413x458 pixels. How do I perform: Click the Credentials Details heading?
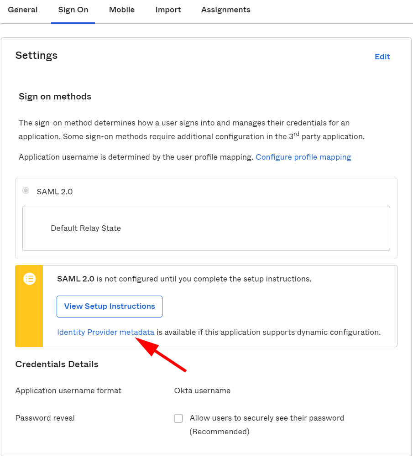(x=57, y=364)
